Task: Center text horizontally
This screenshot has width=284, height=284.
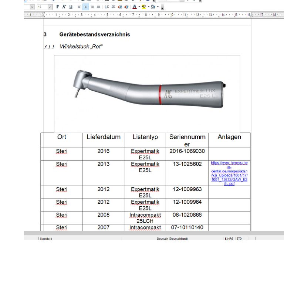Action: (86, 7)
